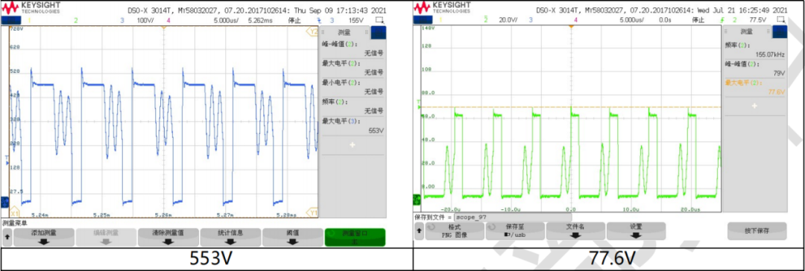Click the 5.000us/ timebase on left scope
The height and width of the screenshot is (271, 805).
pos(226,20)
